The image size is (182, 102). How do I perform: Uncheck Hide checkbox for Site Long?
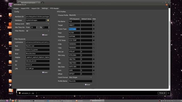pos(94,55)
